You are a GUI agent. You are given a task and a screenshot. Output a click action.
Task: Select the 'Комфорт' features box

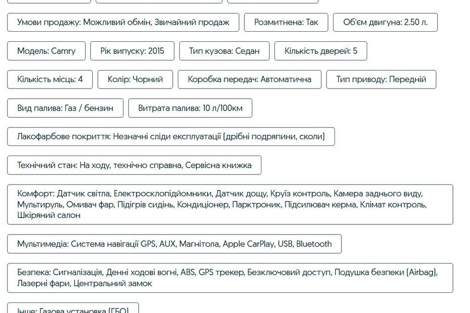coord(230,204)
